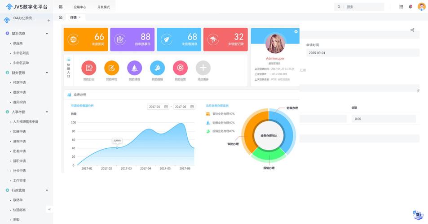Open the 2017-01 start month picker
The width and height of the screenshot is (428, 224).
[x=159, y=107]
